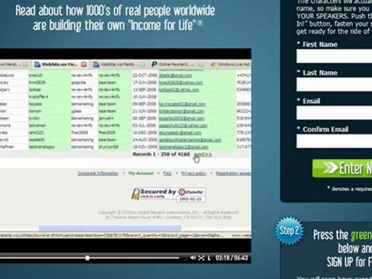Click the PayPal icon on Online Payment tab
Viewport: 372px width, 279px height.
(154, 64)
